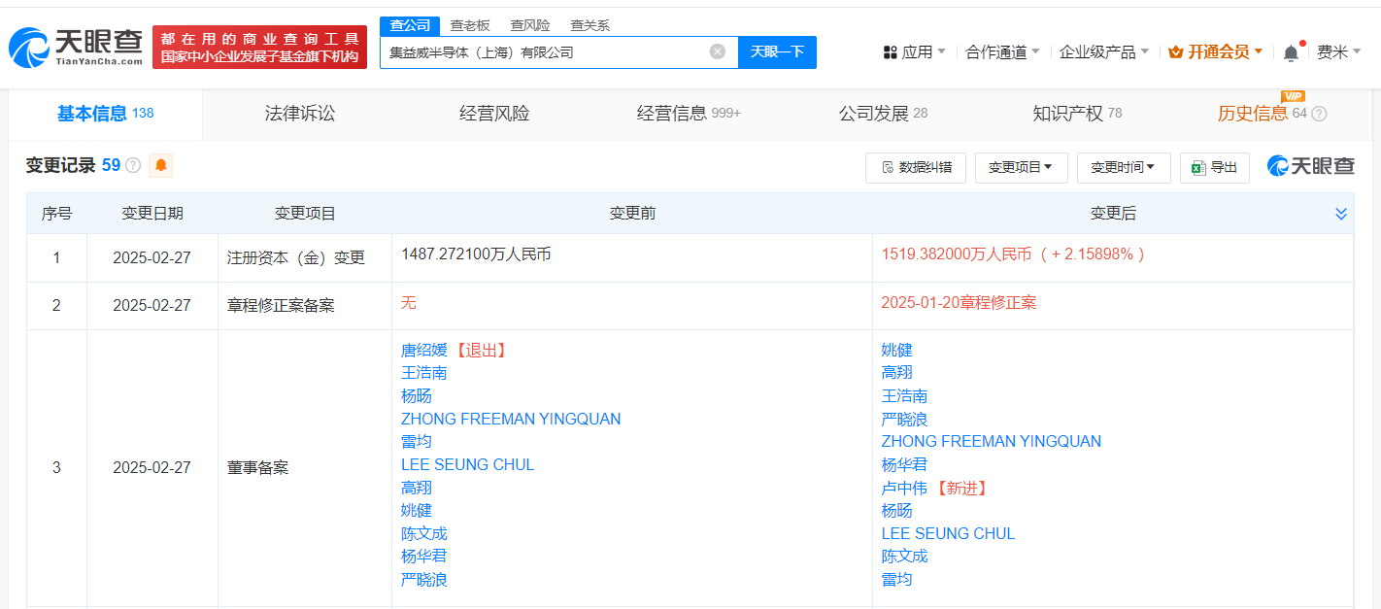Click 杨旸 in the 变更后 column
This screenshot has width=1381, height=609.
click(897, 511)
